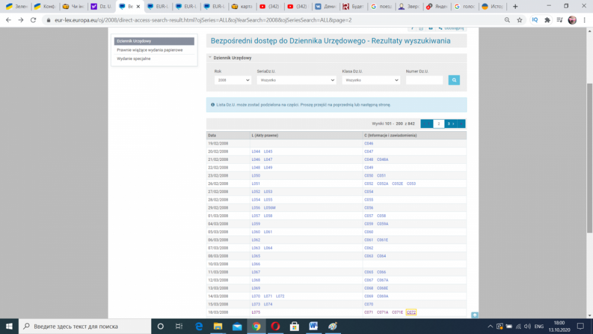Launch Opera from the taskbar

[x=276, y=326]
